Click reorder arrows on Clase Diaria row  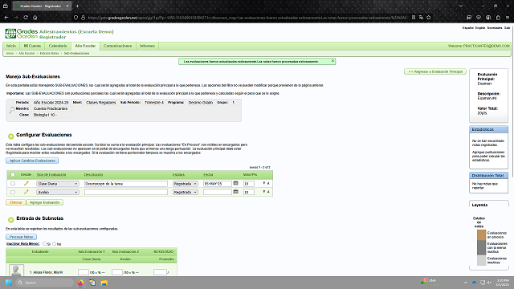click(x=266, y=184)
